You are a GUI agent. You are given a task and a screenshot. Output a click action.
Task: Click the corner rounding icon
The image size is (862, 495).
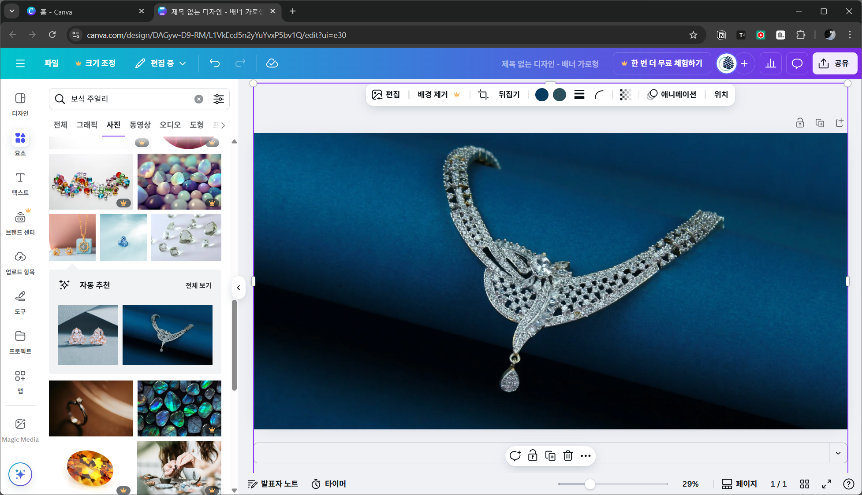[x=599, y=95]
